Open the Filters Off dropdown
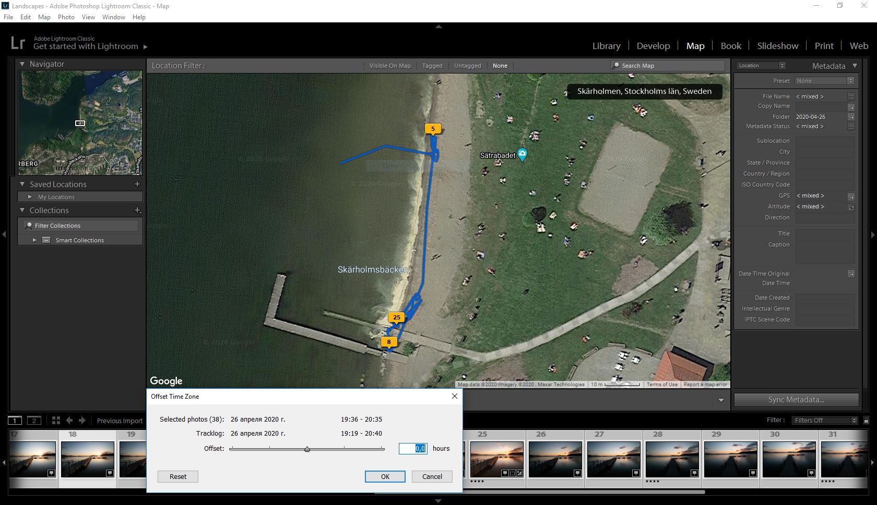Screen dimensions: 877x505 click(825, 420)
